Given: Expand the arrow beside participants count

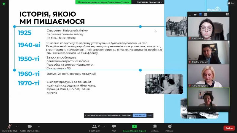Looking at the screenshot, I should (104, 126).
